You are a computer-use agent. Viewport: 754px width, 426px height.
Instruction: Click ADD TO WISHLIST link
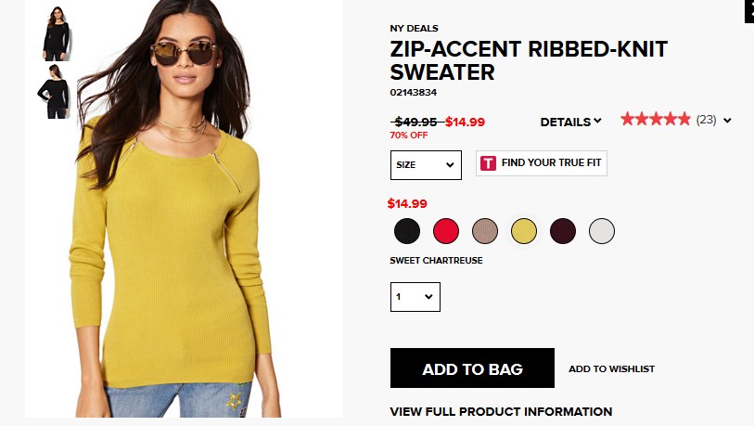[x=612, y=368]
